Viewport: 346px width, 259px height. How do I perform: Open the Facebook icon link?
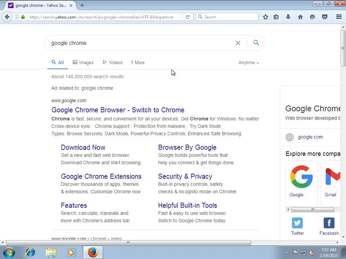point(329,223)
